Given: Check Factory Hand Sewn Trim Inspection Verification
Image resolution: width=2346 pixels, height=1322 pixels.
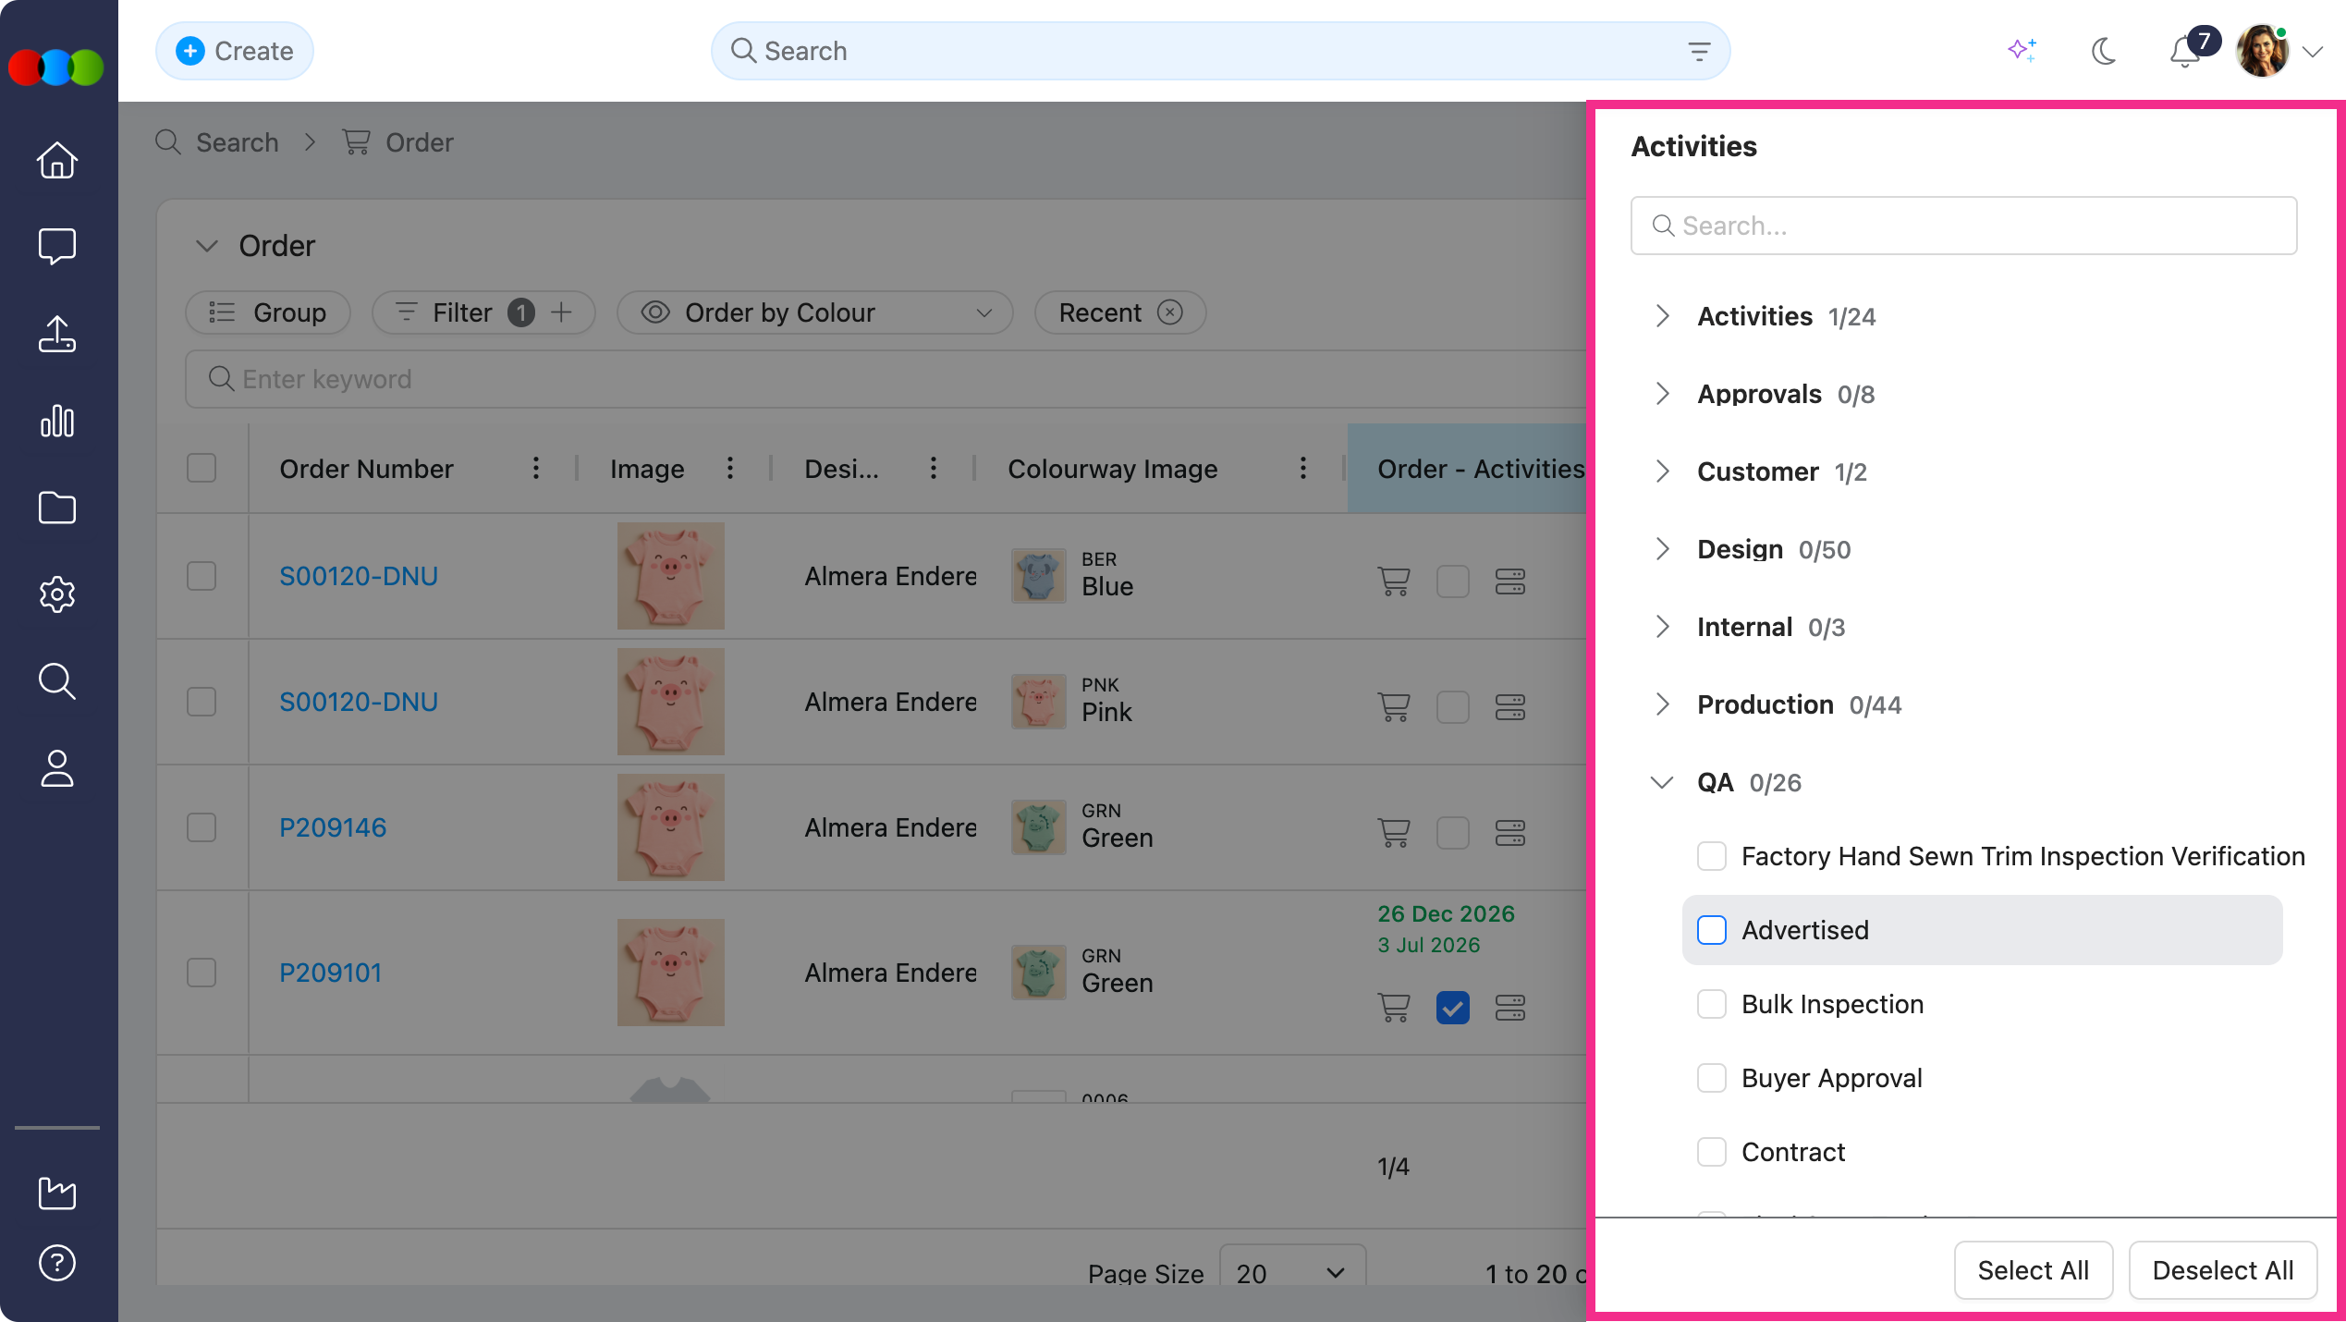Looking at the screenshot, I should [x=1712, y=856].
